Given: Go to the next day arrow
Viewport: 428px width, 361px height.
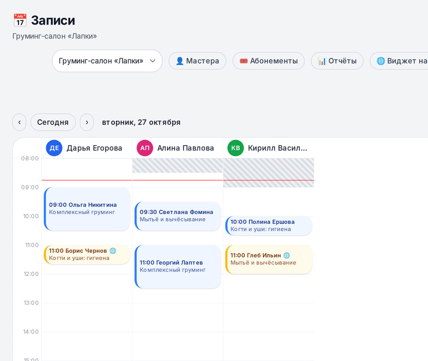Looking at the screenshot, I should click(x=87, y=122).
